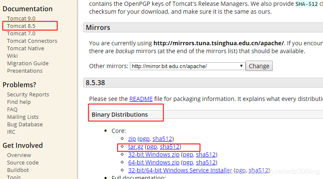Open Tomcat 7.0 documentation link
This screenshot has height=179, width=323.
(x=21, y=34)
